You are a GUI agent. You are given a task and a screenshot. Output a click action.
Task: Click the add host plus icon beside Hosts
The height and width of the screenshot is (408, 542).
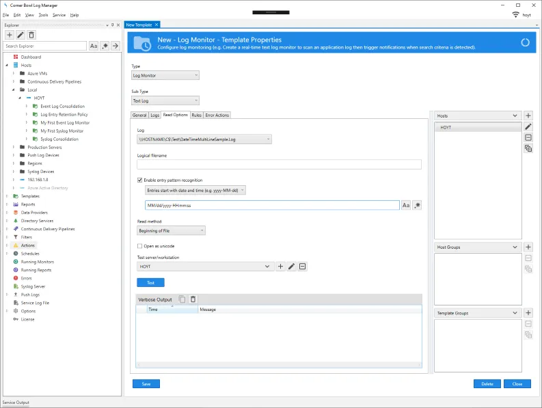click(528, 116)
